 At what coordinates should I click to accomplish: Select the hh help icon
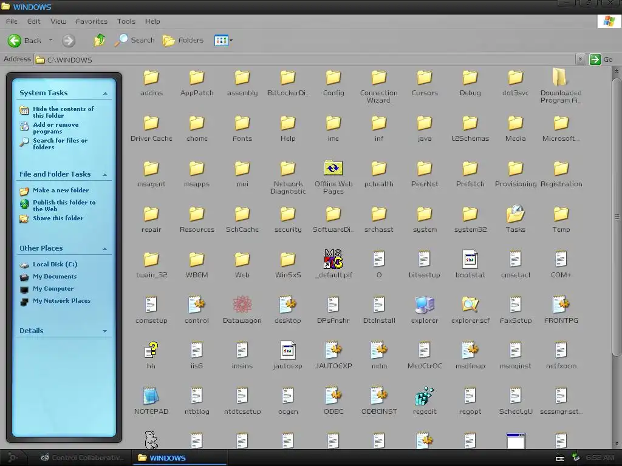coord(151,355)
